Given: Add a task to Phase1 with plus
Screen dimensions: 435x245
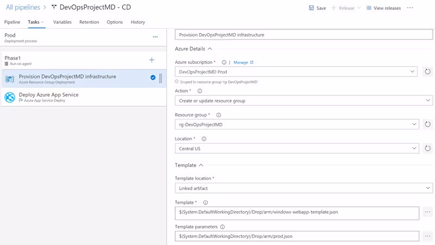Looking at the screenshot, I should (152, 60).
